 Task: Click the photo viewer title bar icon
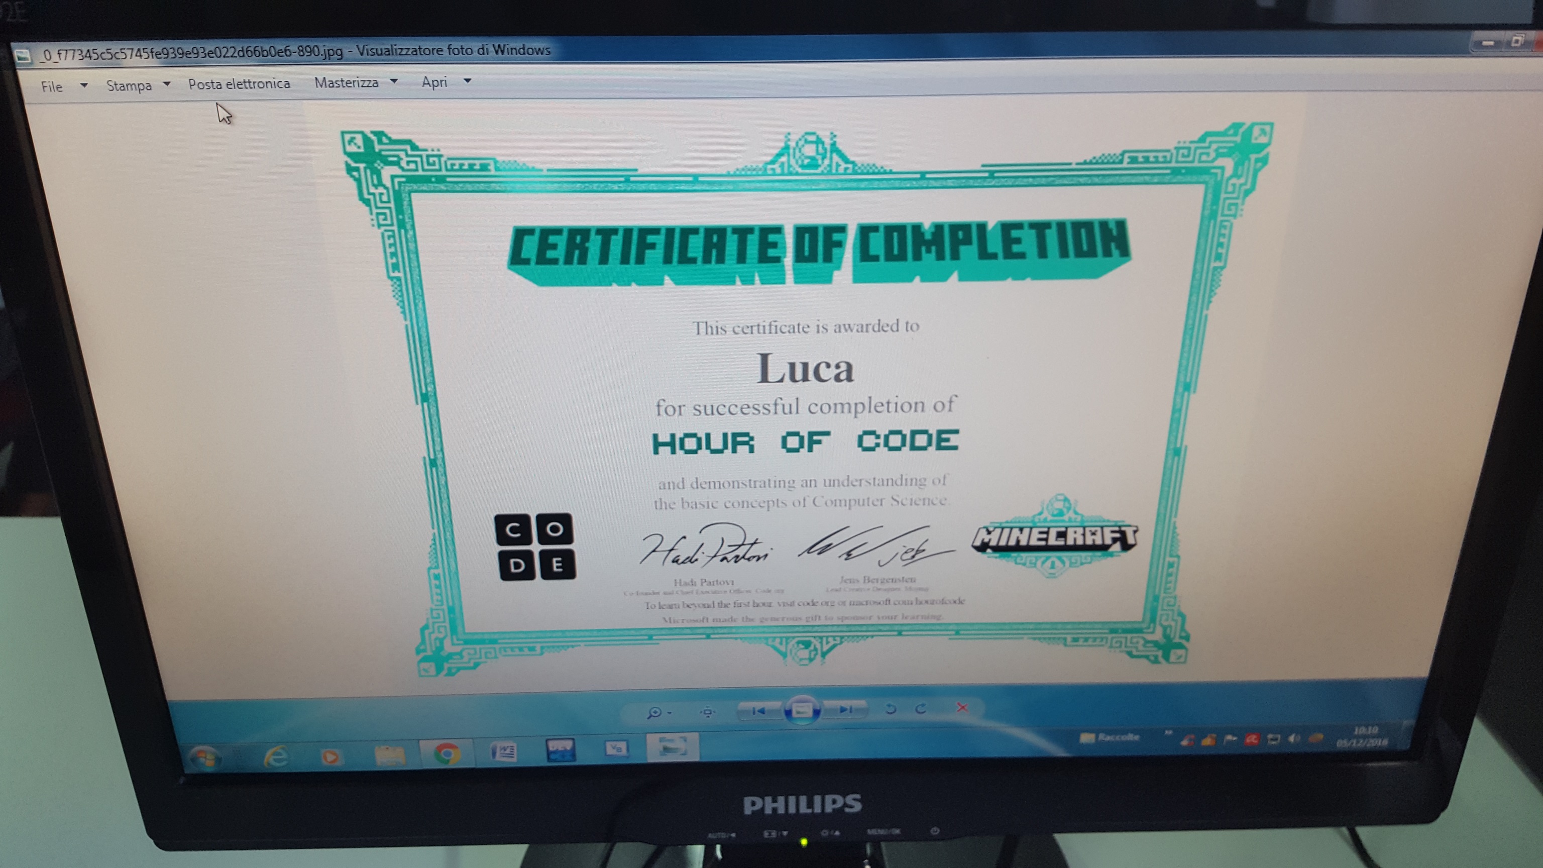(x=23, y=57)
